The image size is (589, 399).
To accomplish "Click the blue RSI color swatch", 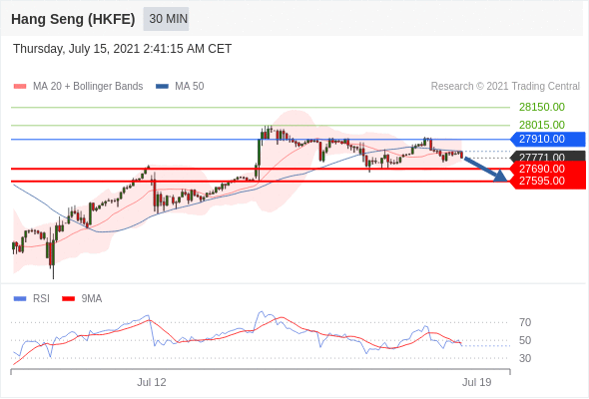I will (20, 299).
